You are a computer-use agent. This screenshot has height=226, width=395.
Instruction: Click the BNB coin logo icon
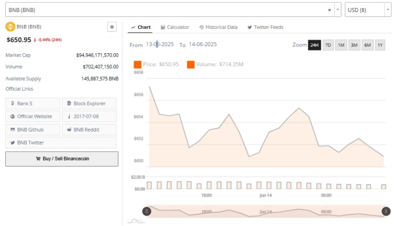tap(10, 27)
